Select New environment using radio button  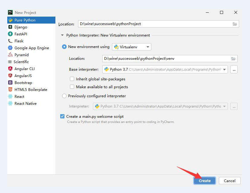[64, 47]
